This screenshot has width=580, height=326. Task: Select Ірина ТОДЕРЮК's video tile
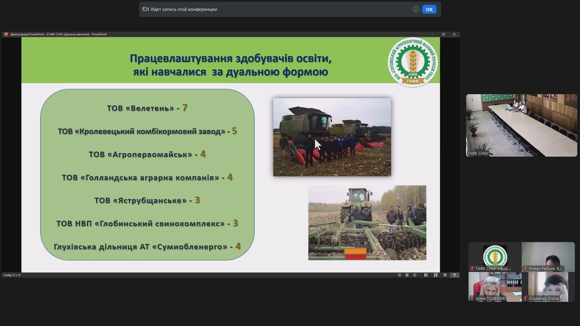tap(495, 287)
